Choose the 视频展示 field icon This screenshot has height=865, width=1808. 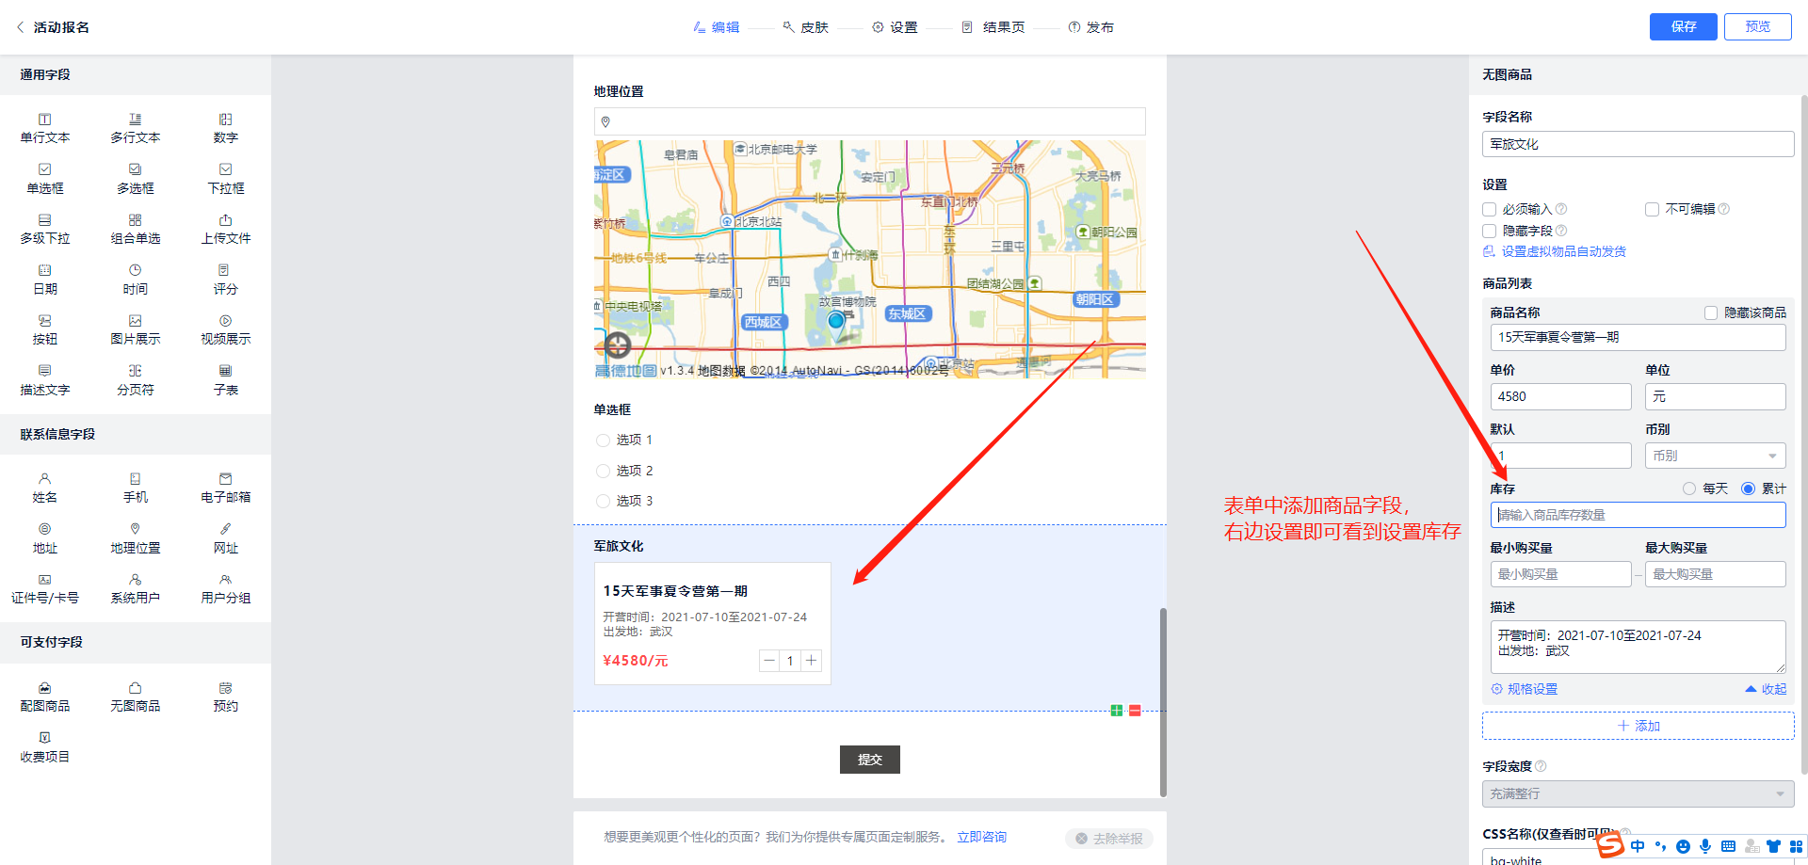(x=225, y=329)
